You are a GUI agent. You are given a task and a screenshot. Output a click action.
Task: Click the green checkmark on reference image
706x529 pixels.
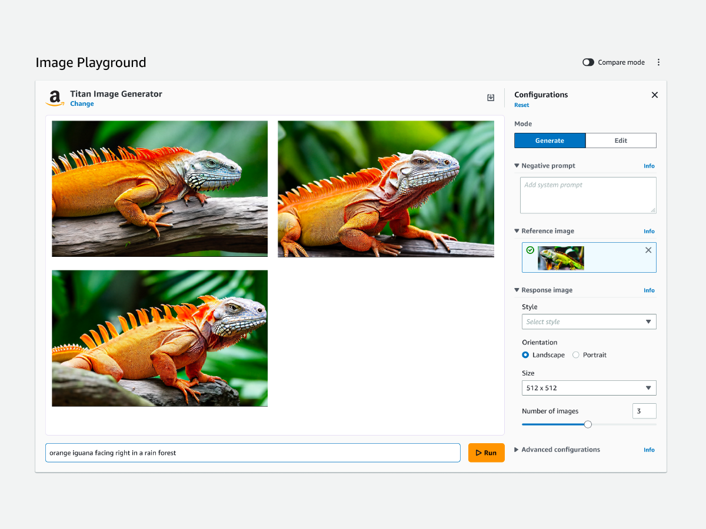click(x=530, y=250)
